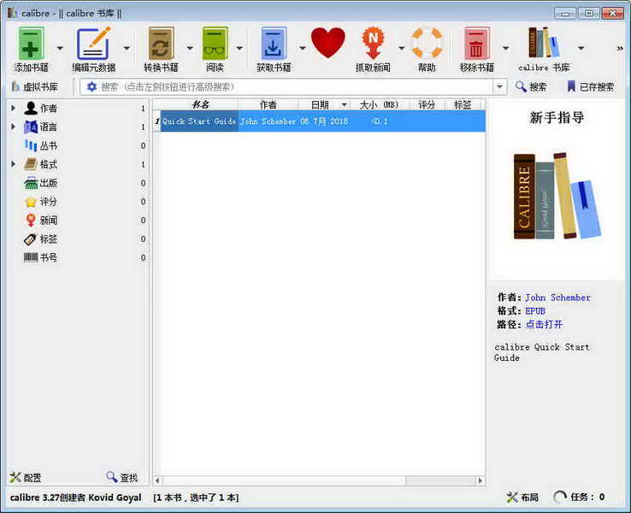Open dropdown arrow next to 阅读
This screenshot has width=631, height=513.
pos(239,48)
